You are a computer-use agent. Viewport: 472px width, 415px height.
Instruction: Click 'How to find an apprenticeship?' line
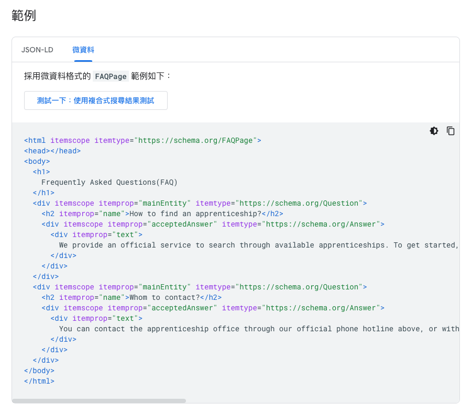tap(162, 214)
